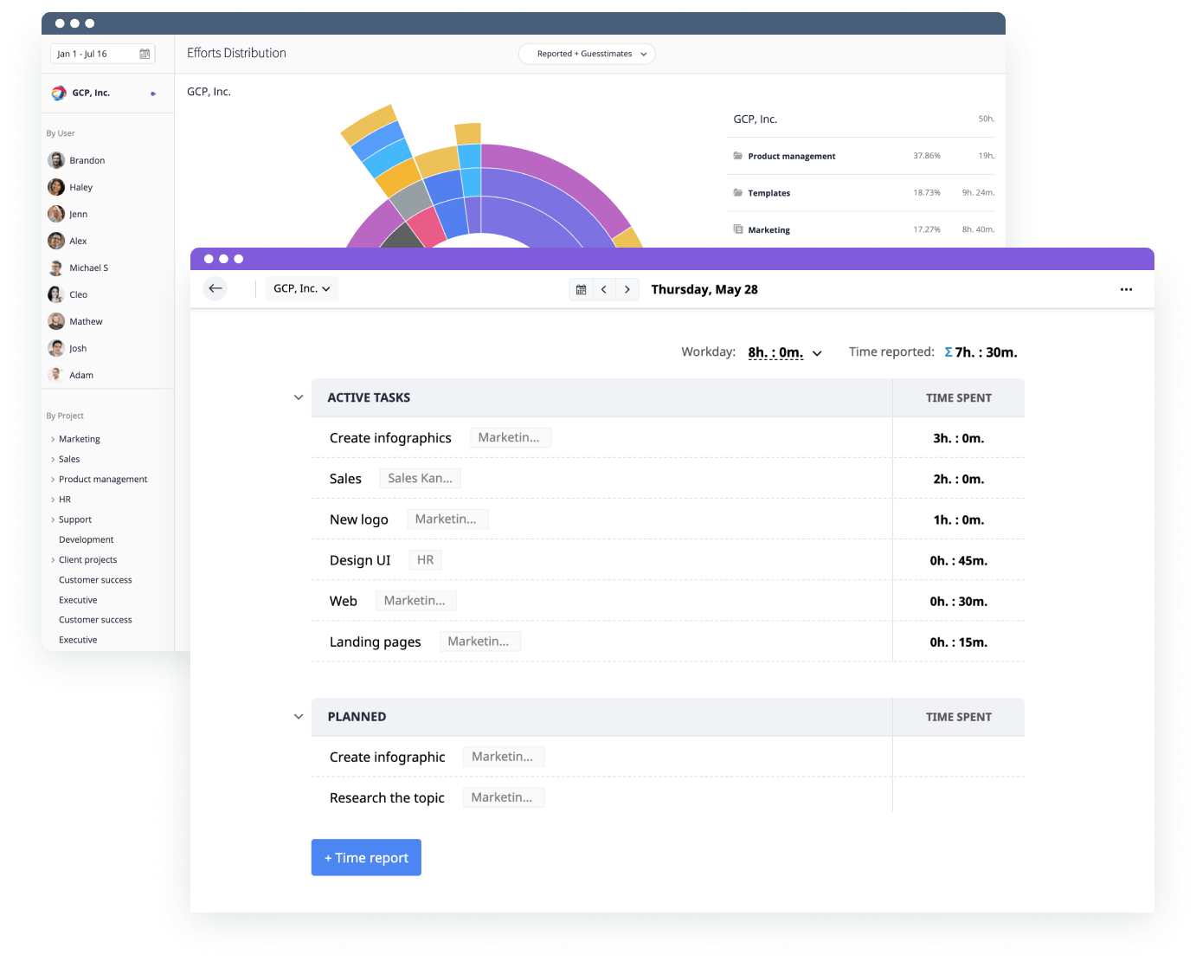Go to next day using the right arrow
Screen dimensions: 1196x961
pyautogui.click(x=627, y=289)
